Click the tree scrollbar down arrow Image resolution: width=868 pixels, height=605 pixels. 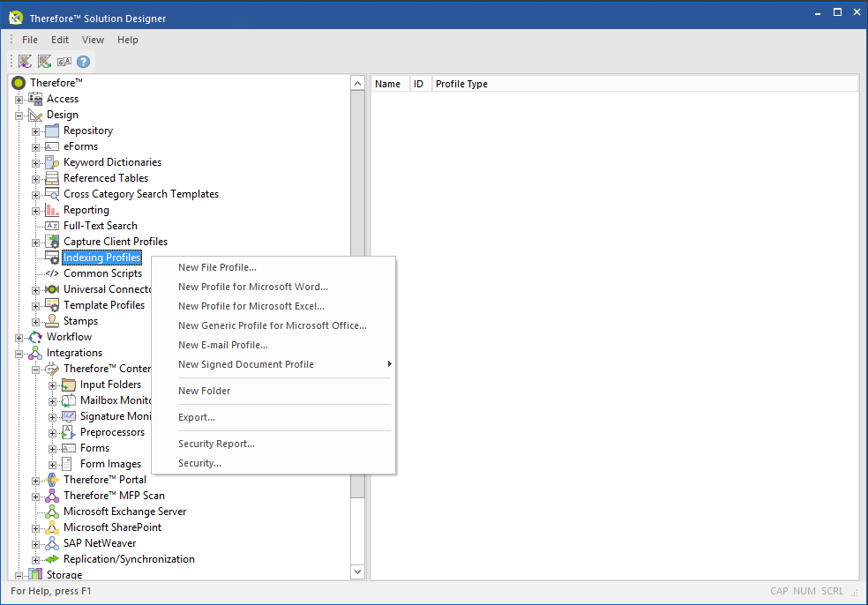357,571
